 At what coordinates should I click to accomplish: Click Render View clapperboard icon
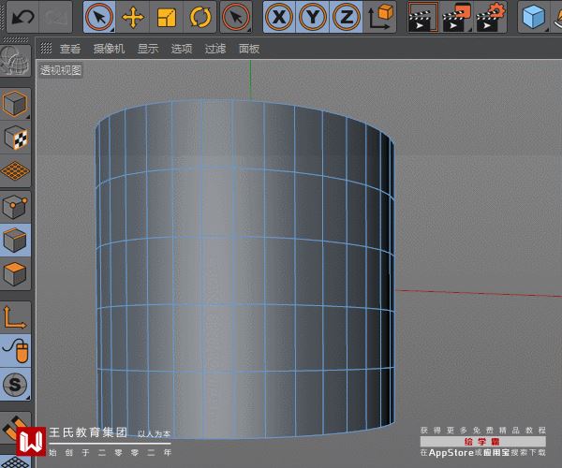tap(423, 17)
